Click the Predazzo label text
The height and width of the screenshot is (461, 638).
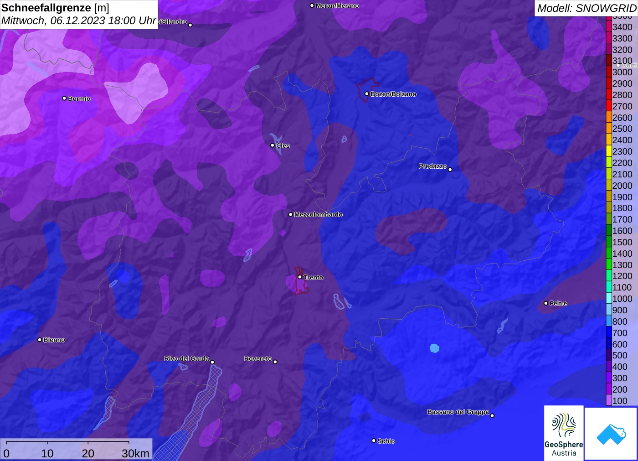click(x=433, y=166)
